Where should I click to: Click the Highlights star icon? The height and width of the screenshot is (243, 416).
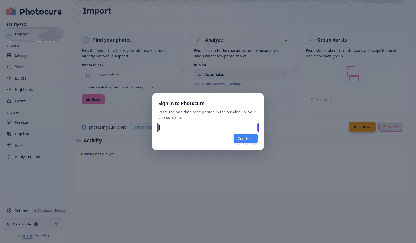(9, 90)
